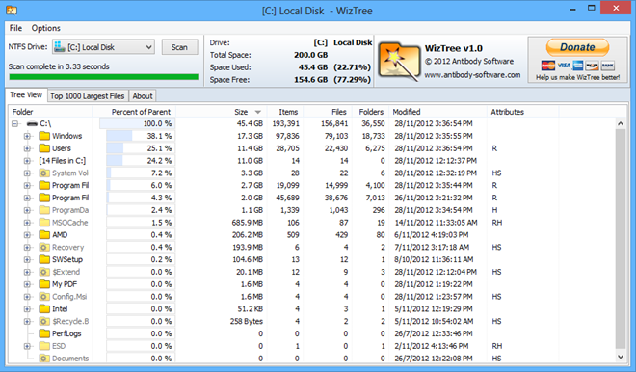Click the Users folder icon
The width and height of the screenshot is (636, 372).
point(44,148)
